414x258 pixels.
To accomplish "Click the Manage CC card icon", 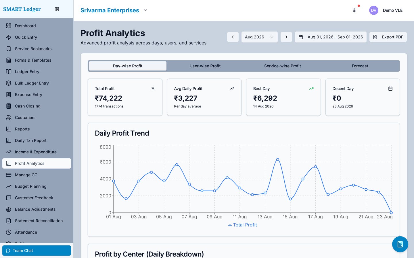I will click(9, 175).
